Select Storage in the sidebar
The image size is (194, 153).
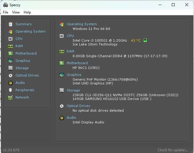click(22, 68)
